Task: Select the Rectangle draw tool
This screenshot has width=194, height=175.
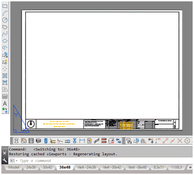Action: point(5,6)
